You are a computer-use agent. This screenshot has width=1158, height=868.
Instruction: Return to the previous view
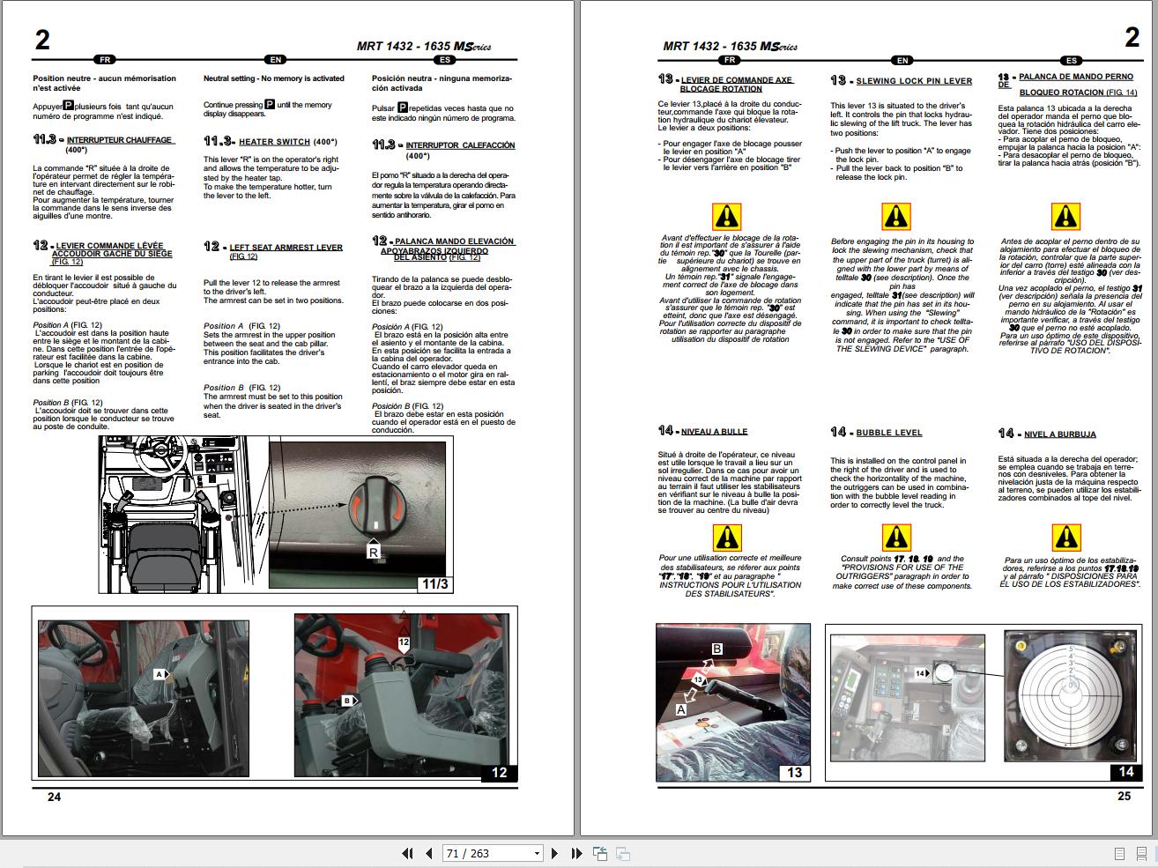[x=601, y=853]
